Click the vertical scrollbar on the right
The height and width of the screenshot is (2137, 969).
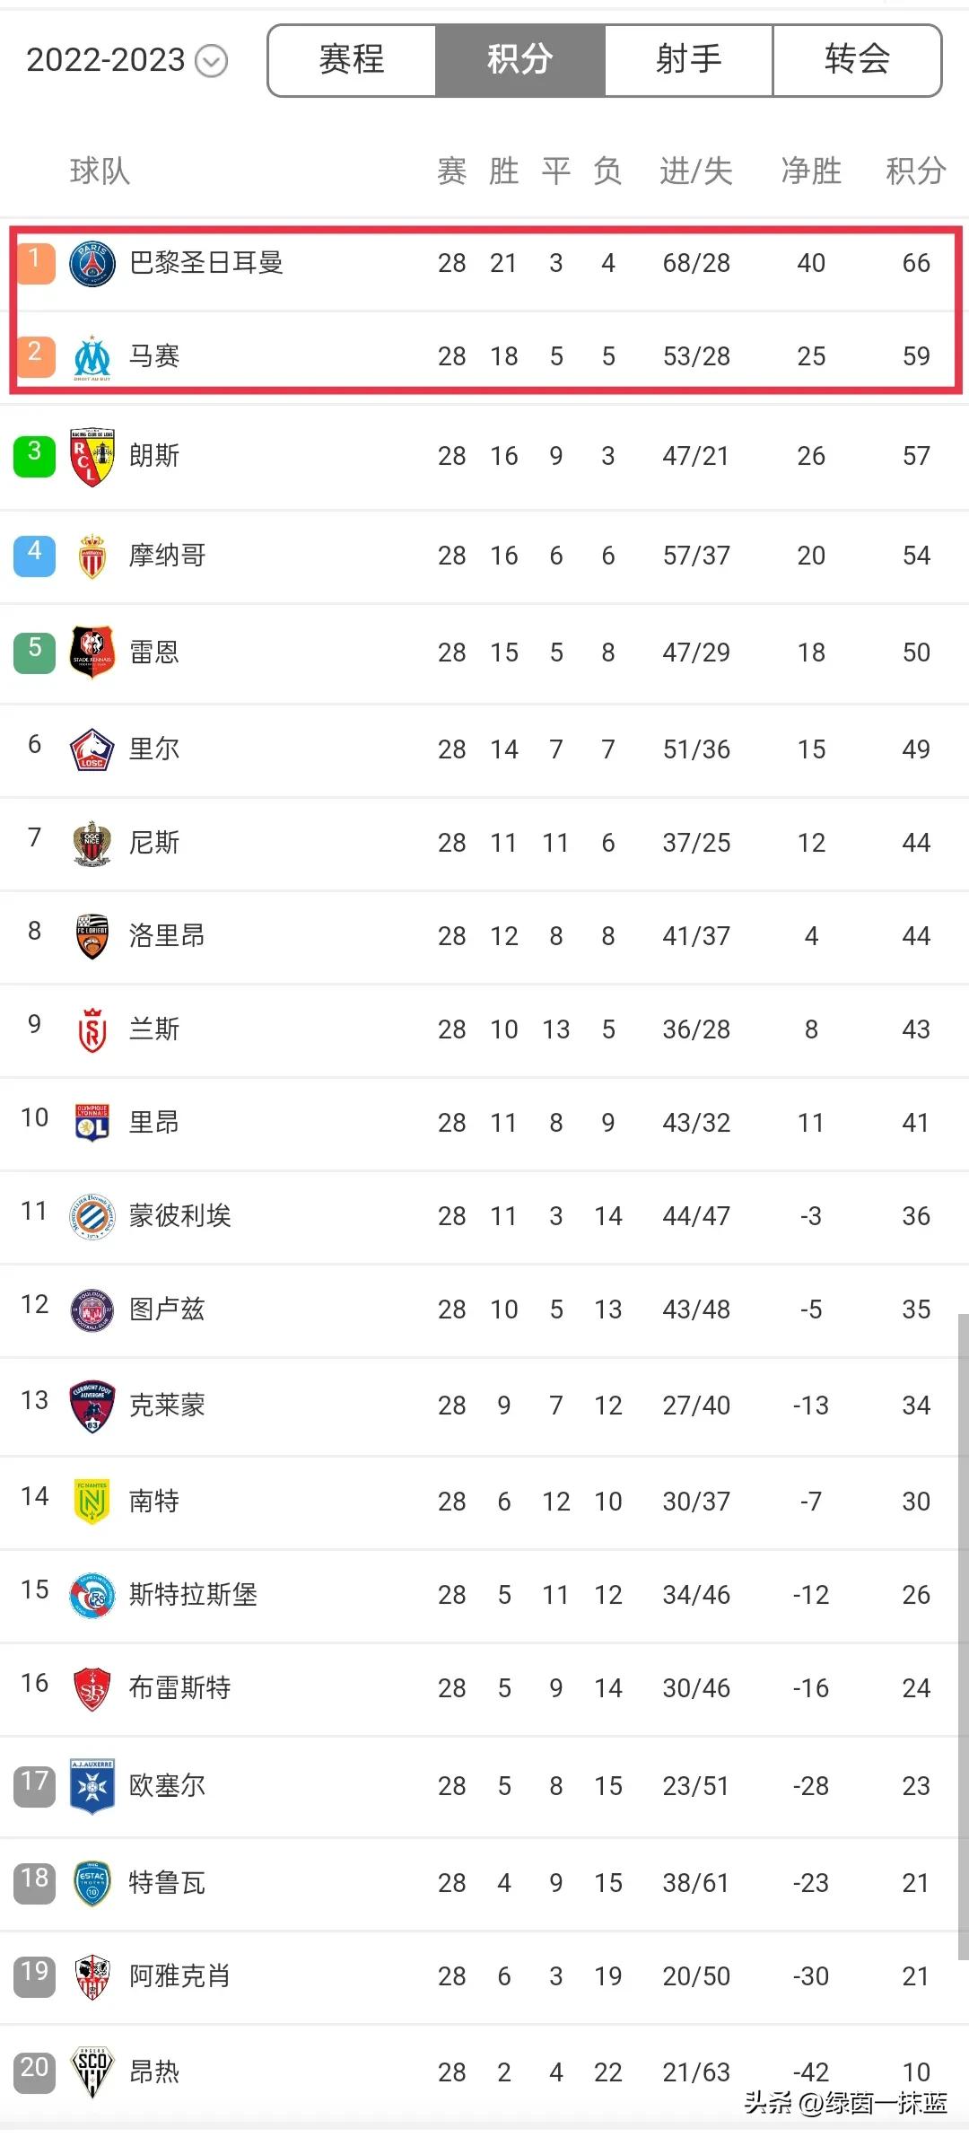963,1633
